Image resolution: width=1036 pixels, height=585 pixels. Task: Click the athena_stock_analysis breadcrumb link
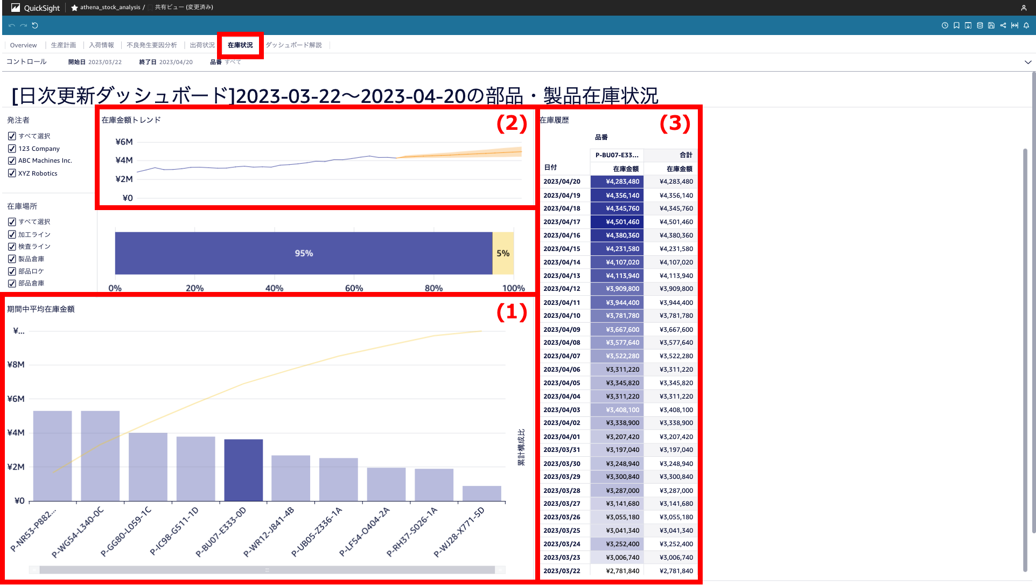[x=110, y=8]
